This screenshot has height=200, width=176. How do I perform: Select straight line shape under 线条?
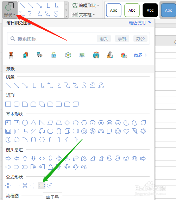click(x=8, y=85)
